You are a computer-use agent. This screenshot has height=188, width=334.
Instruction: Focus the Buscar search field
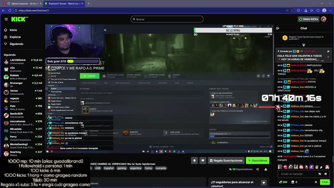pyautogui.click(x=167, y=19)
